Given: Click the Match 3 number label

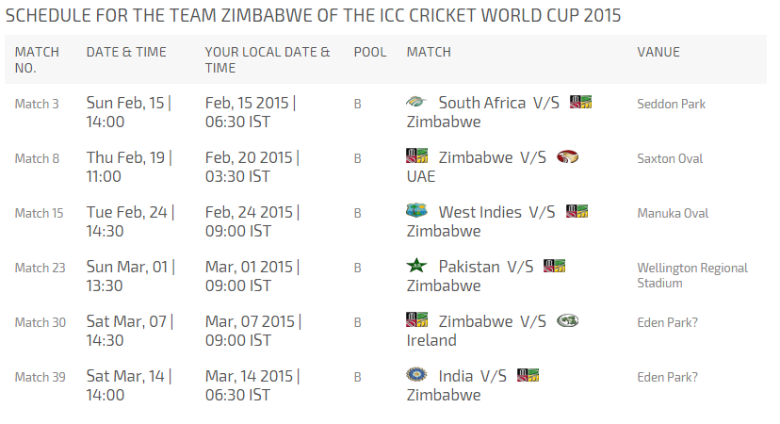Looking at the screenshot, I should [x=37, y=104].
